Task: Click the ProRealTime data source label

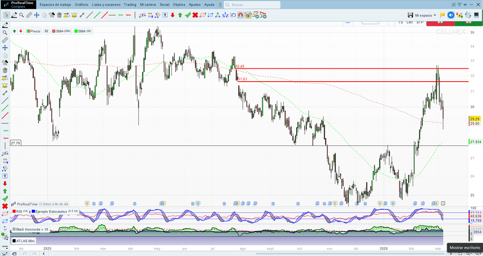Action: pyautogui.click(x=27, y=204)
